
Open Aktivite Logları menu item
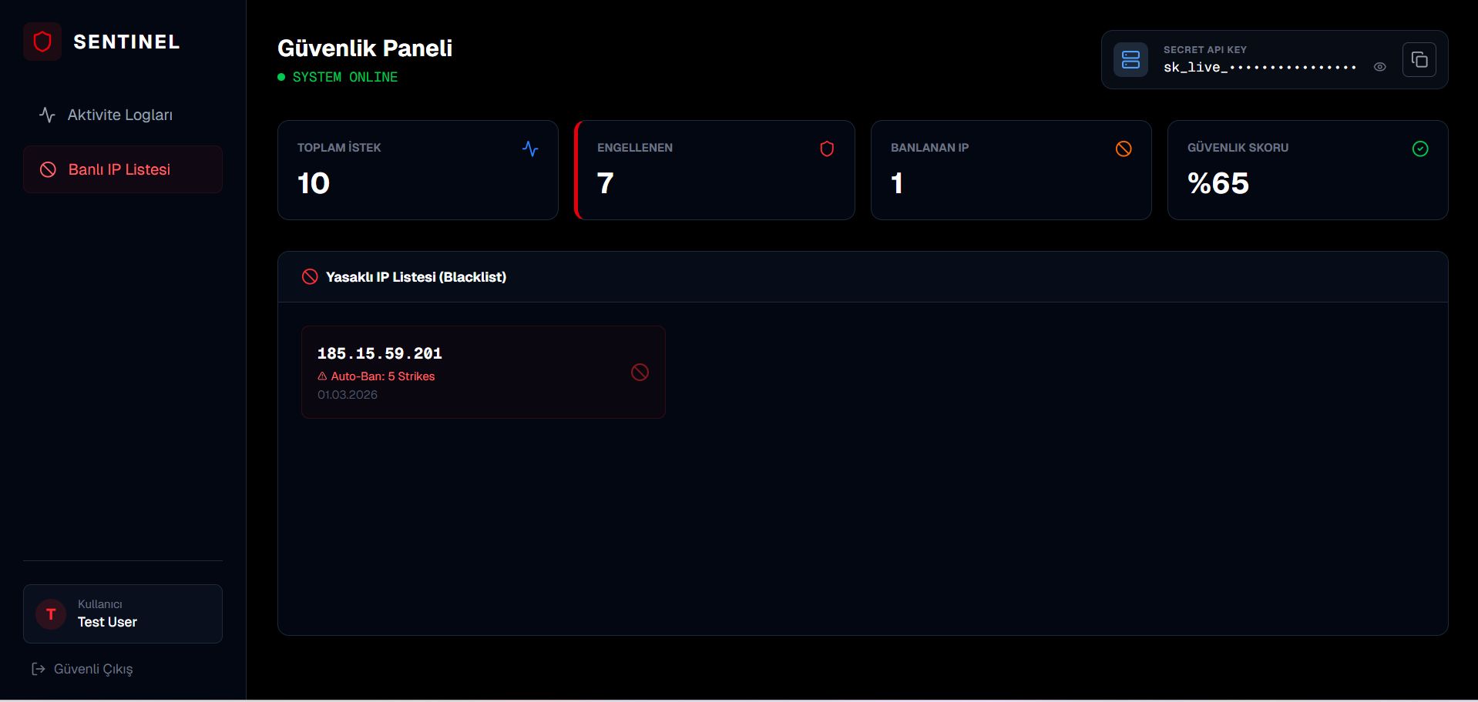119,115
